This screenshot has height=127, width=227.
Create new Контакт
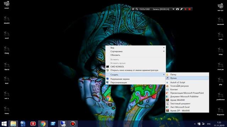point(187,89)
